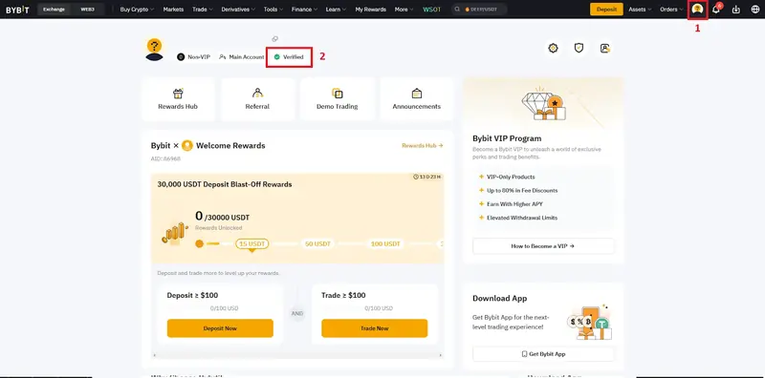Click the Bybit logo

click(17, 10)
